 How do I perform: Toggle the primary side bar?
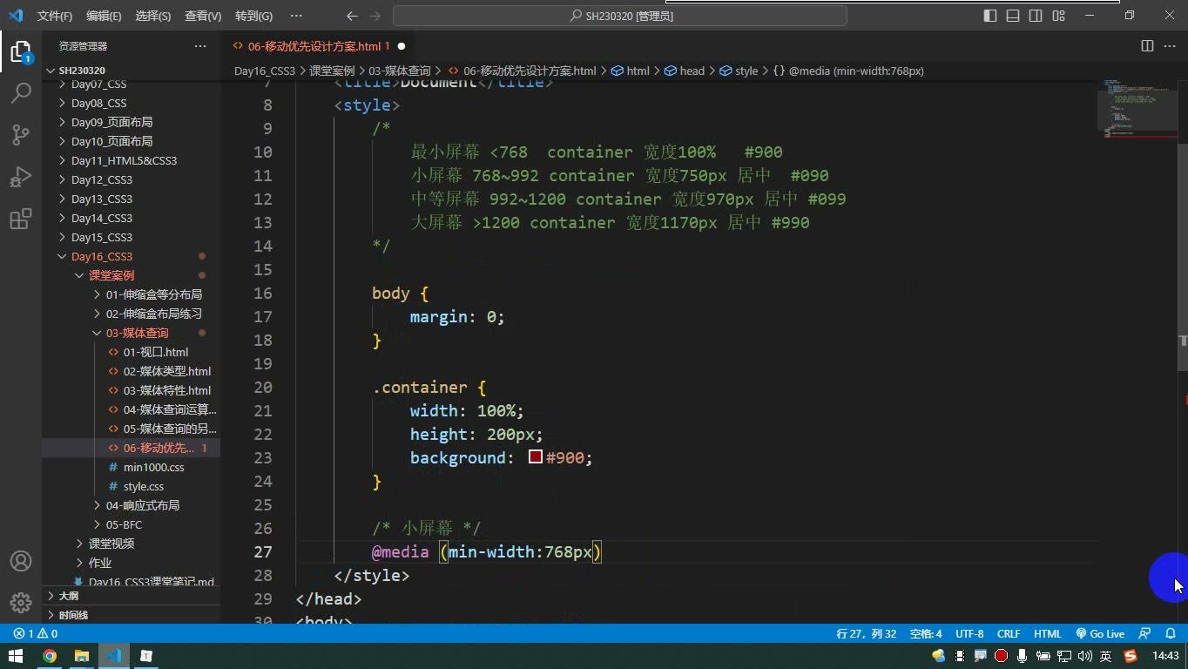pyautogui.click(x=990, y=16)
